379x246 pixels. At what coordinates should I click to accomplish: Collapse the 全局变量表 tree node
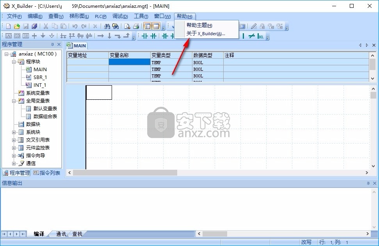point(14,101)
